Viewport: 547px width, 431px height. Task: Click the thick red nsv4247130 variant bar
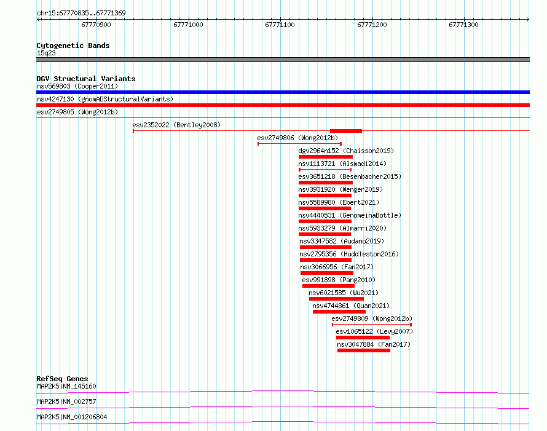[x=283, y=105]
